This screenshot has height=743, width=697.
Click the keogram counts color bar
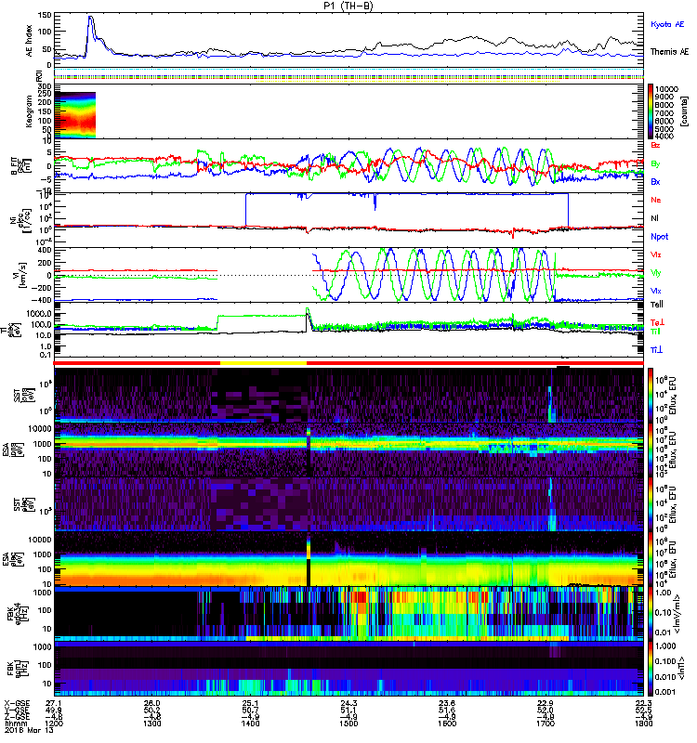[650, 111]
